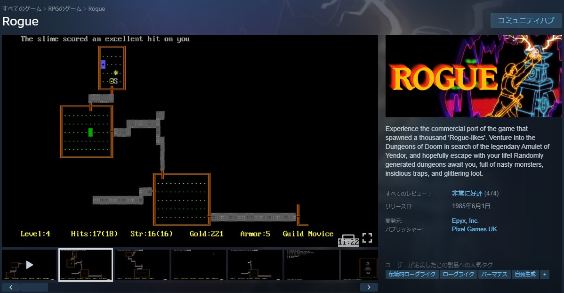Viewport: 564px width, 293px height.
Task: Click the Rogue breadcrumb link
Action: pyautogui.click(x=97, y=9)
